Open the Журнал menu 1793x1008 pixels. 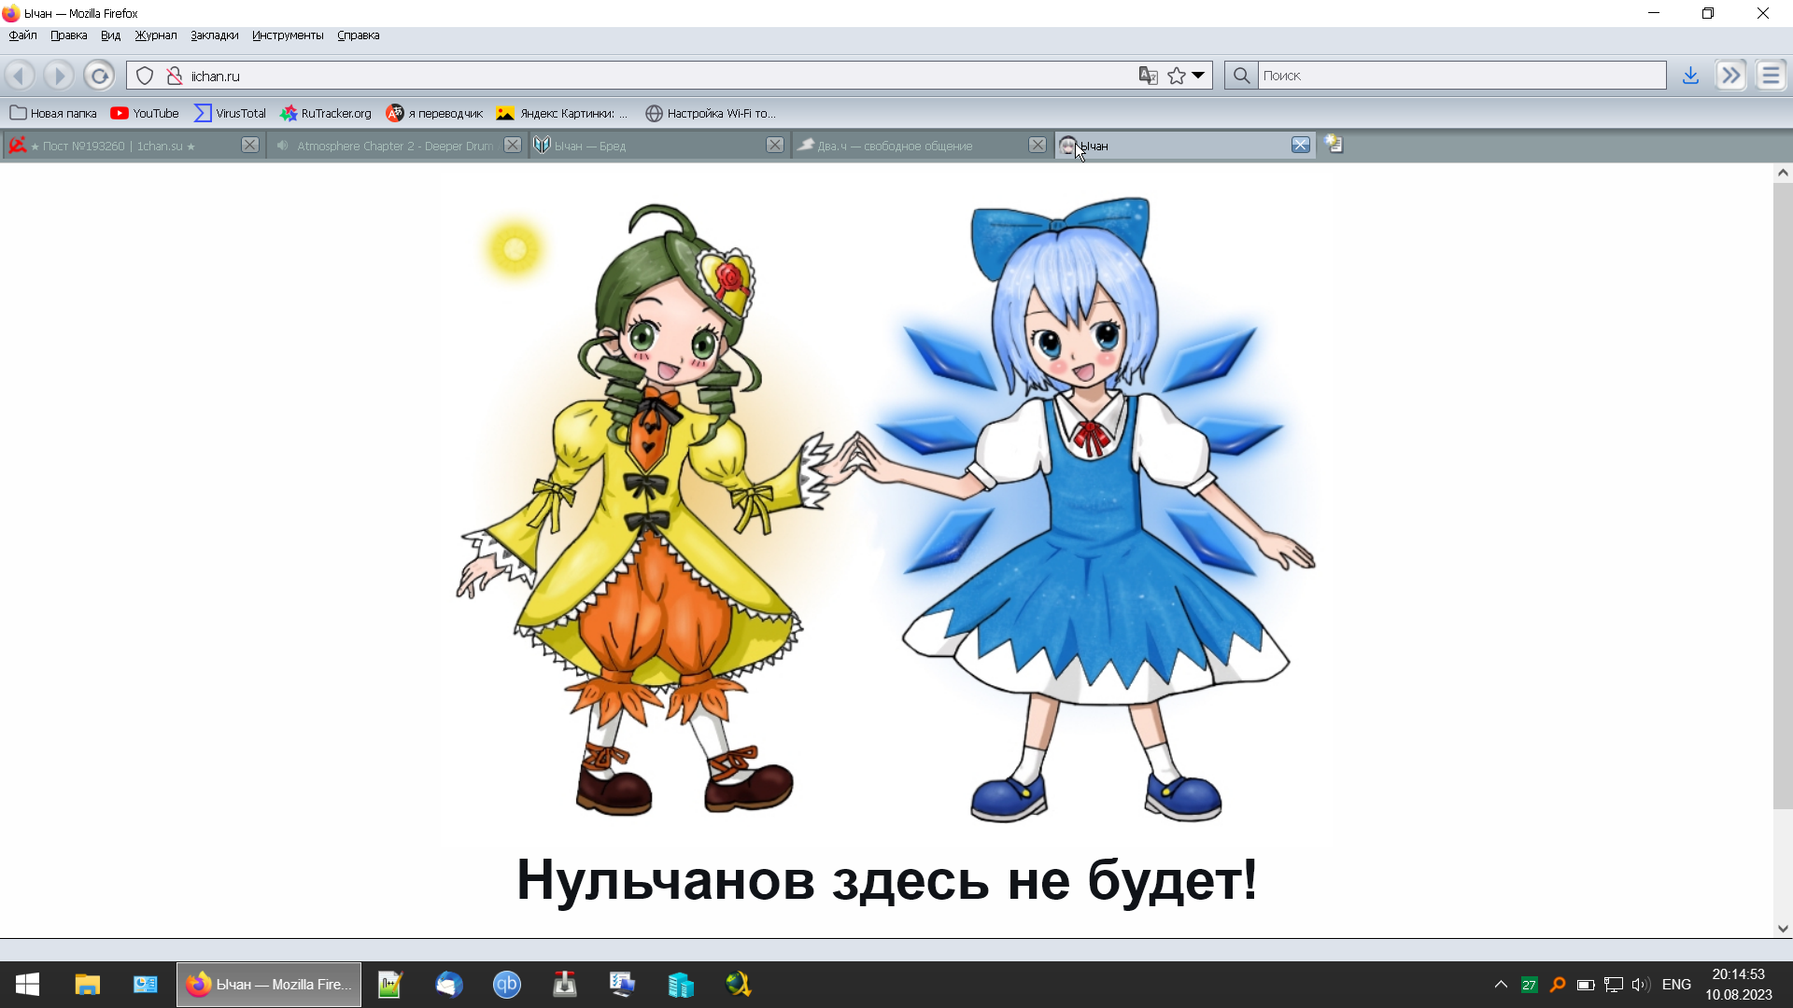(x=156, y=35)
